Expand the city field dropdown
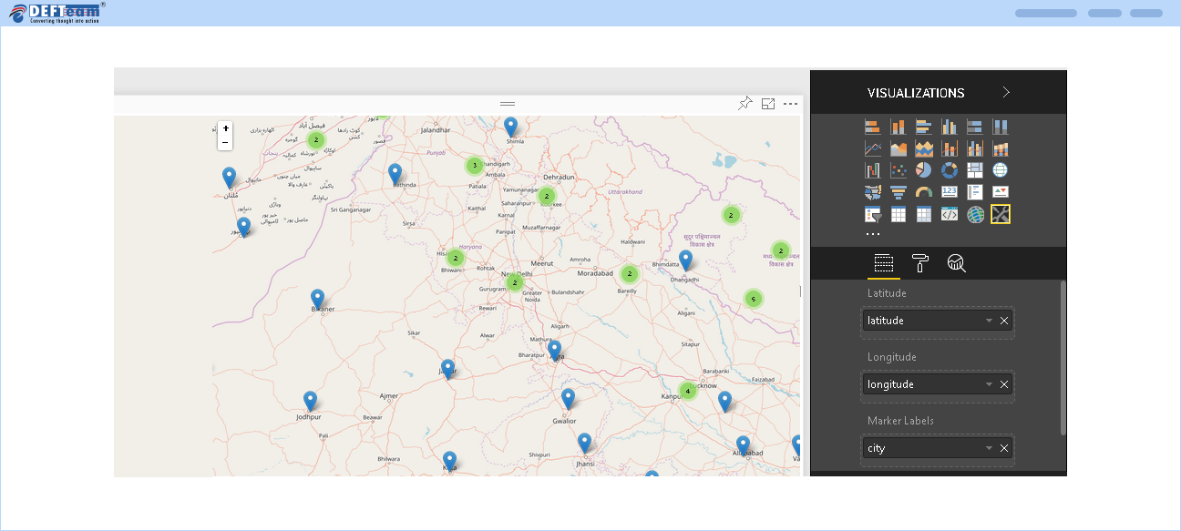Screen dimensions: 1181x531 pos(989,448)
